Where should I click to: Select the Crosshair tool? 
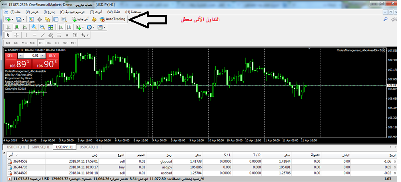(x=16, y=35)
